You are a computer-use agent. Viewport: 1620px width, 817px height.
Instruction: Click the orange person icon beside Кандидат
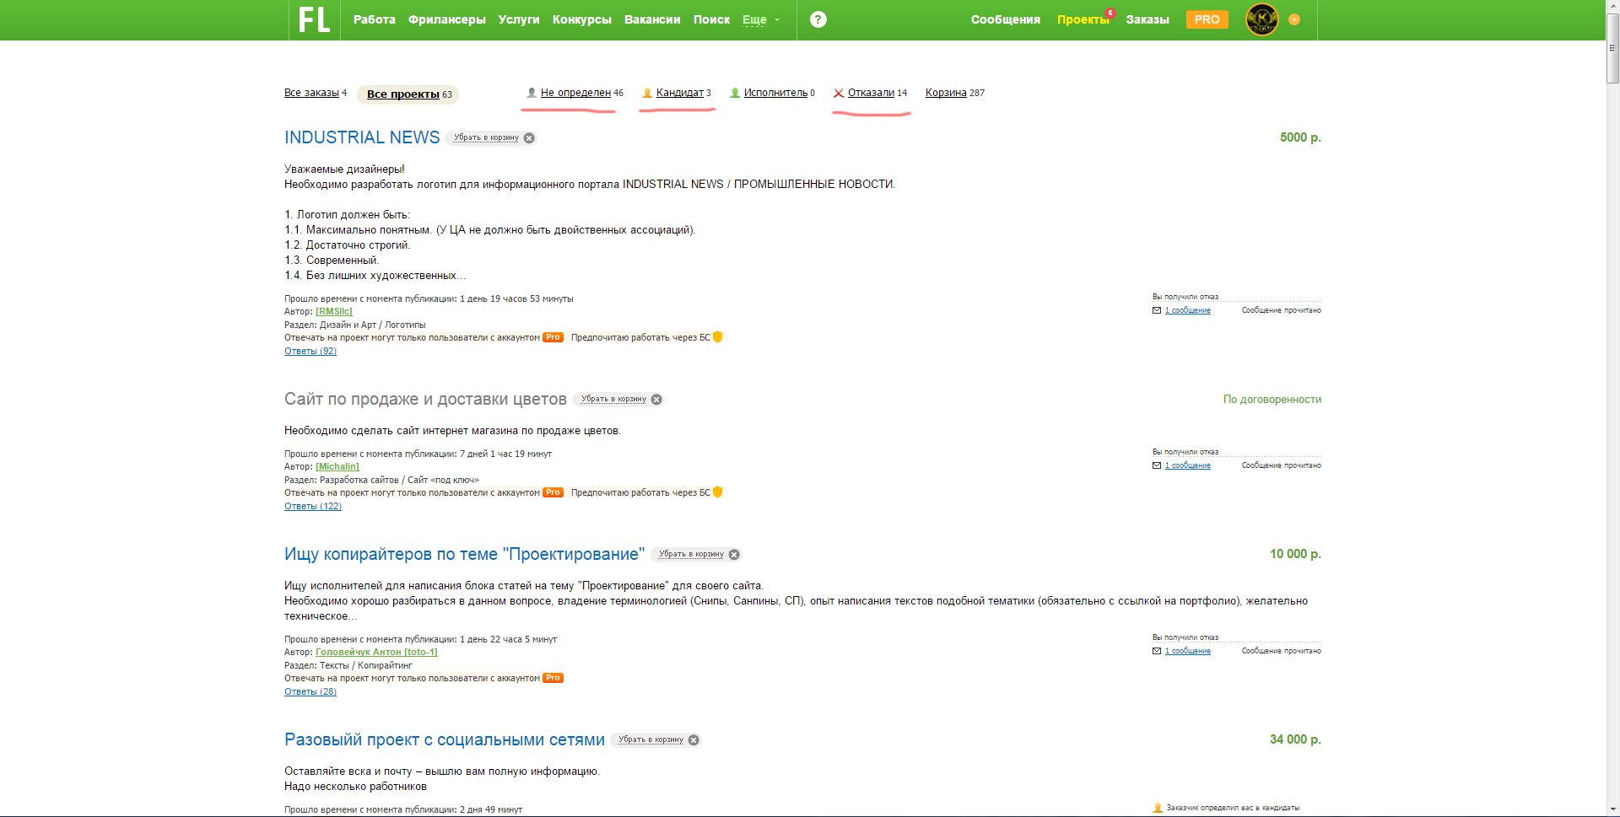647,93
